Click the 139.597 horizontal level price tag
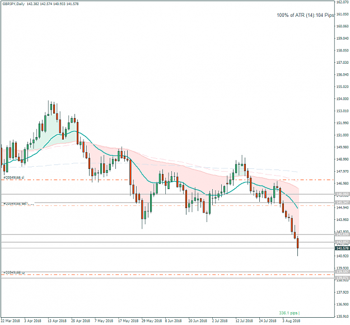 pyautogui.click(x=342, y=272)
